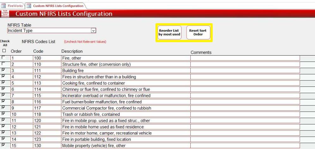Click the 'Fire, other' description field
The width and height of the screenshot is (315, 149).
[126, 58]
